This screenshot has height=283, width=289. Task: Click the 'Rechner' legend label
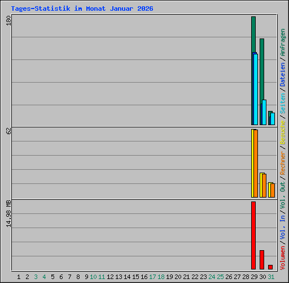pyautogui.click(x=283, y=163)
